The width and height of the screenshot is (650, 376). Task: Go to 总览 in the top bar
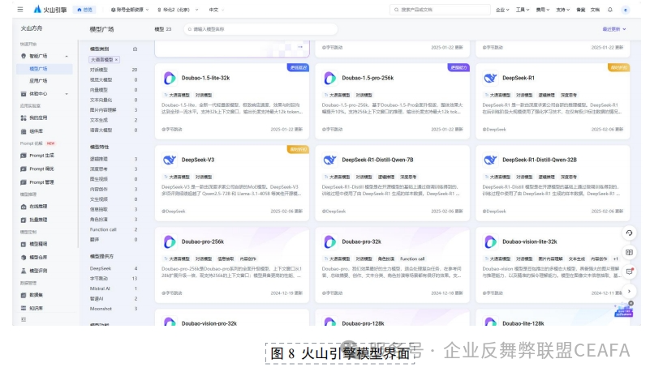point(84,10)
